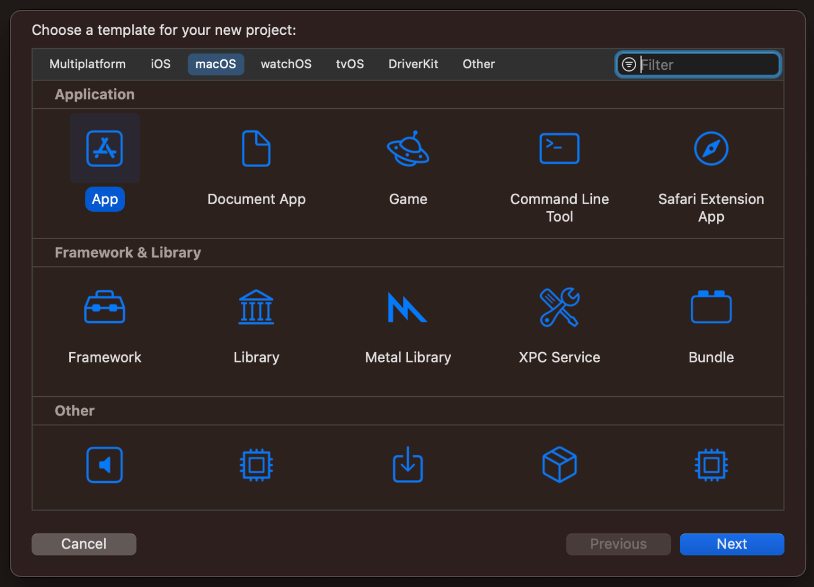Click the Application section header
814x587 pixels.
pos(95,94)
